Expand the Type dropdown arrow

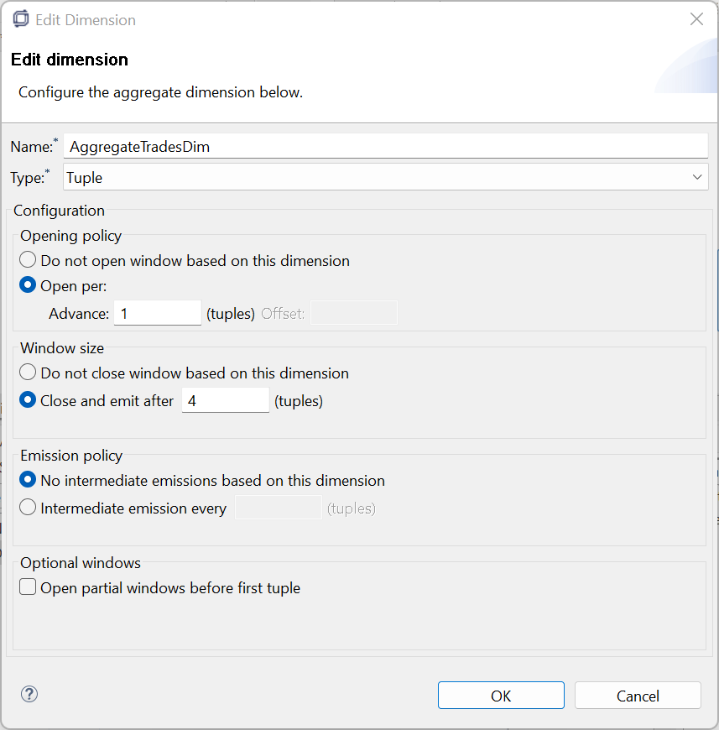coord(697,177)
